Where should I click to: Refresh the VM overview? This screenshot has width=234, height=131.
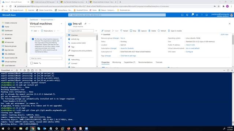click(x=162, y=31)
